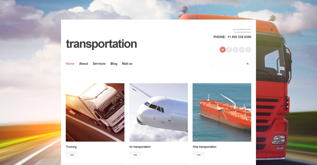Open the Google Plus social icon

point(235,49)
